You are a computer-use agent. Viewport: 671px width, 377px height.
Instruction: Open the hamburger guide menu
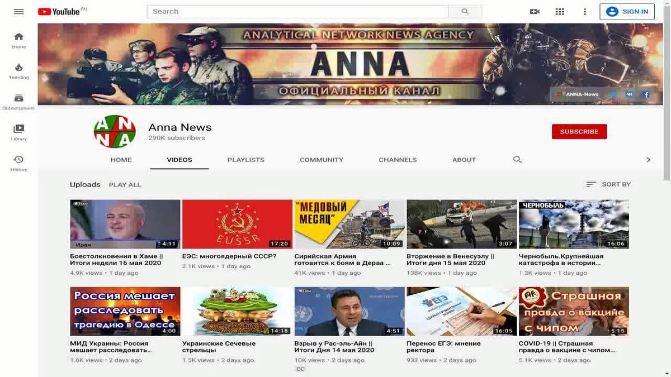18,12
